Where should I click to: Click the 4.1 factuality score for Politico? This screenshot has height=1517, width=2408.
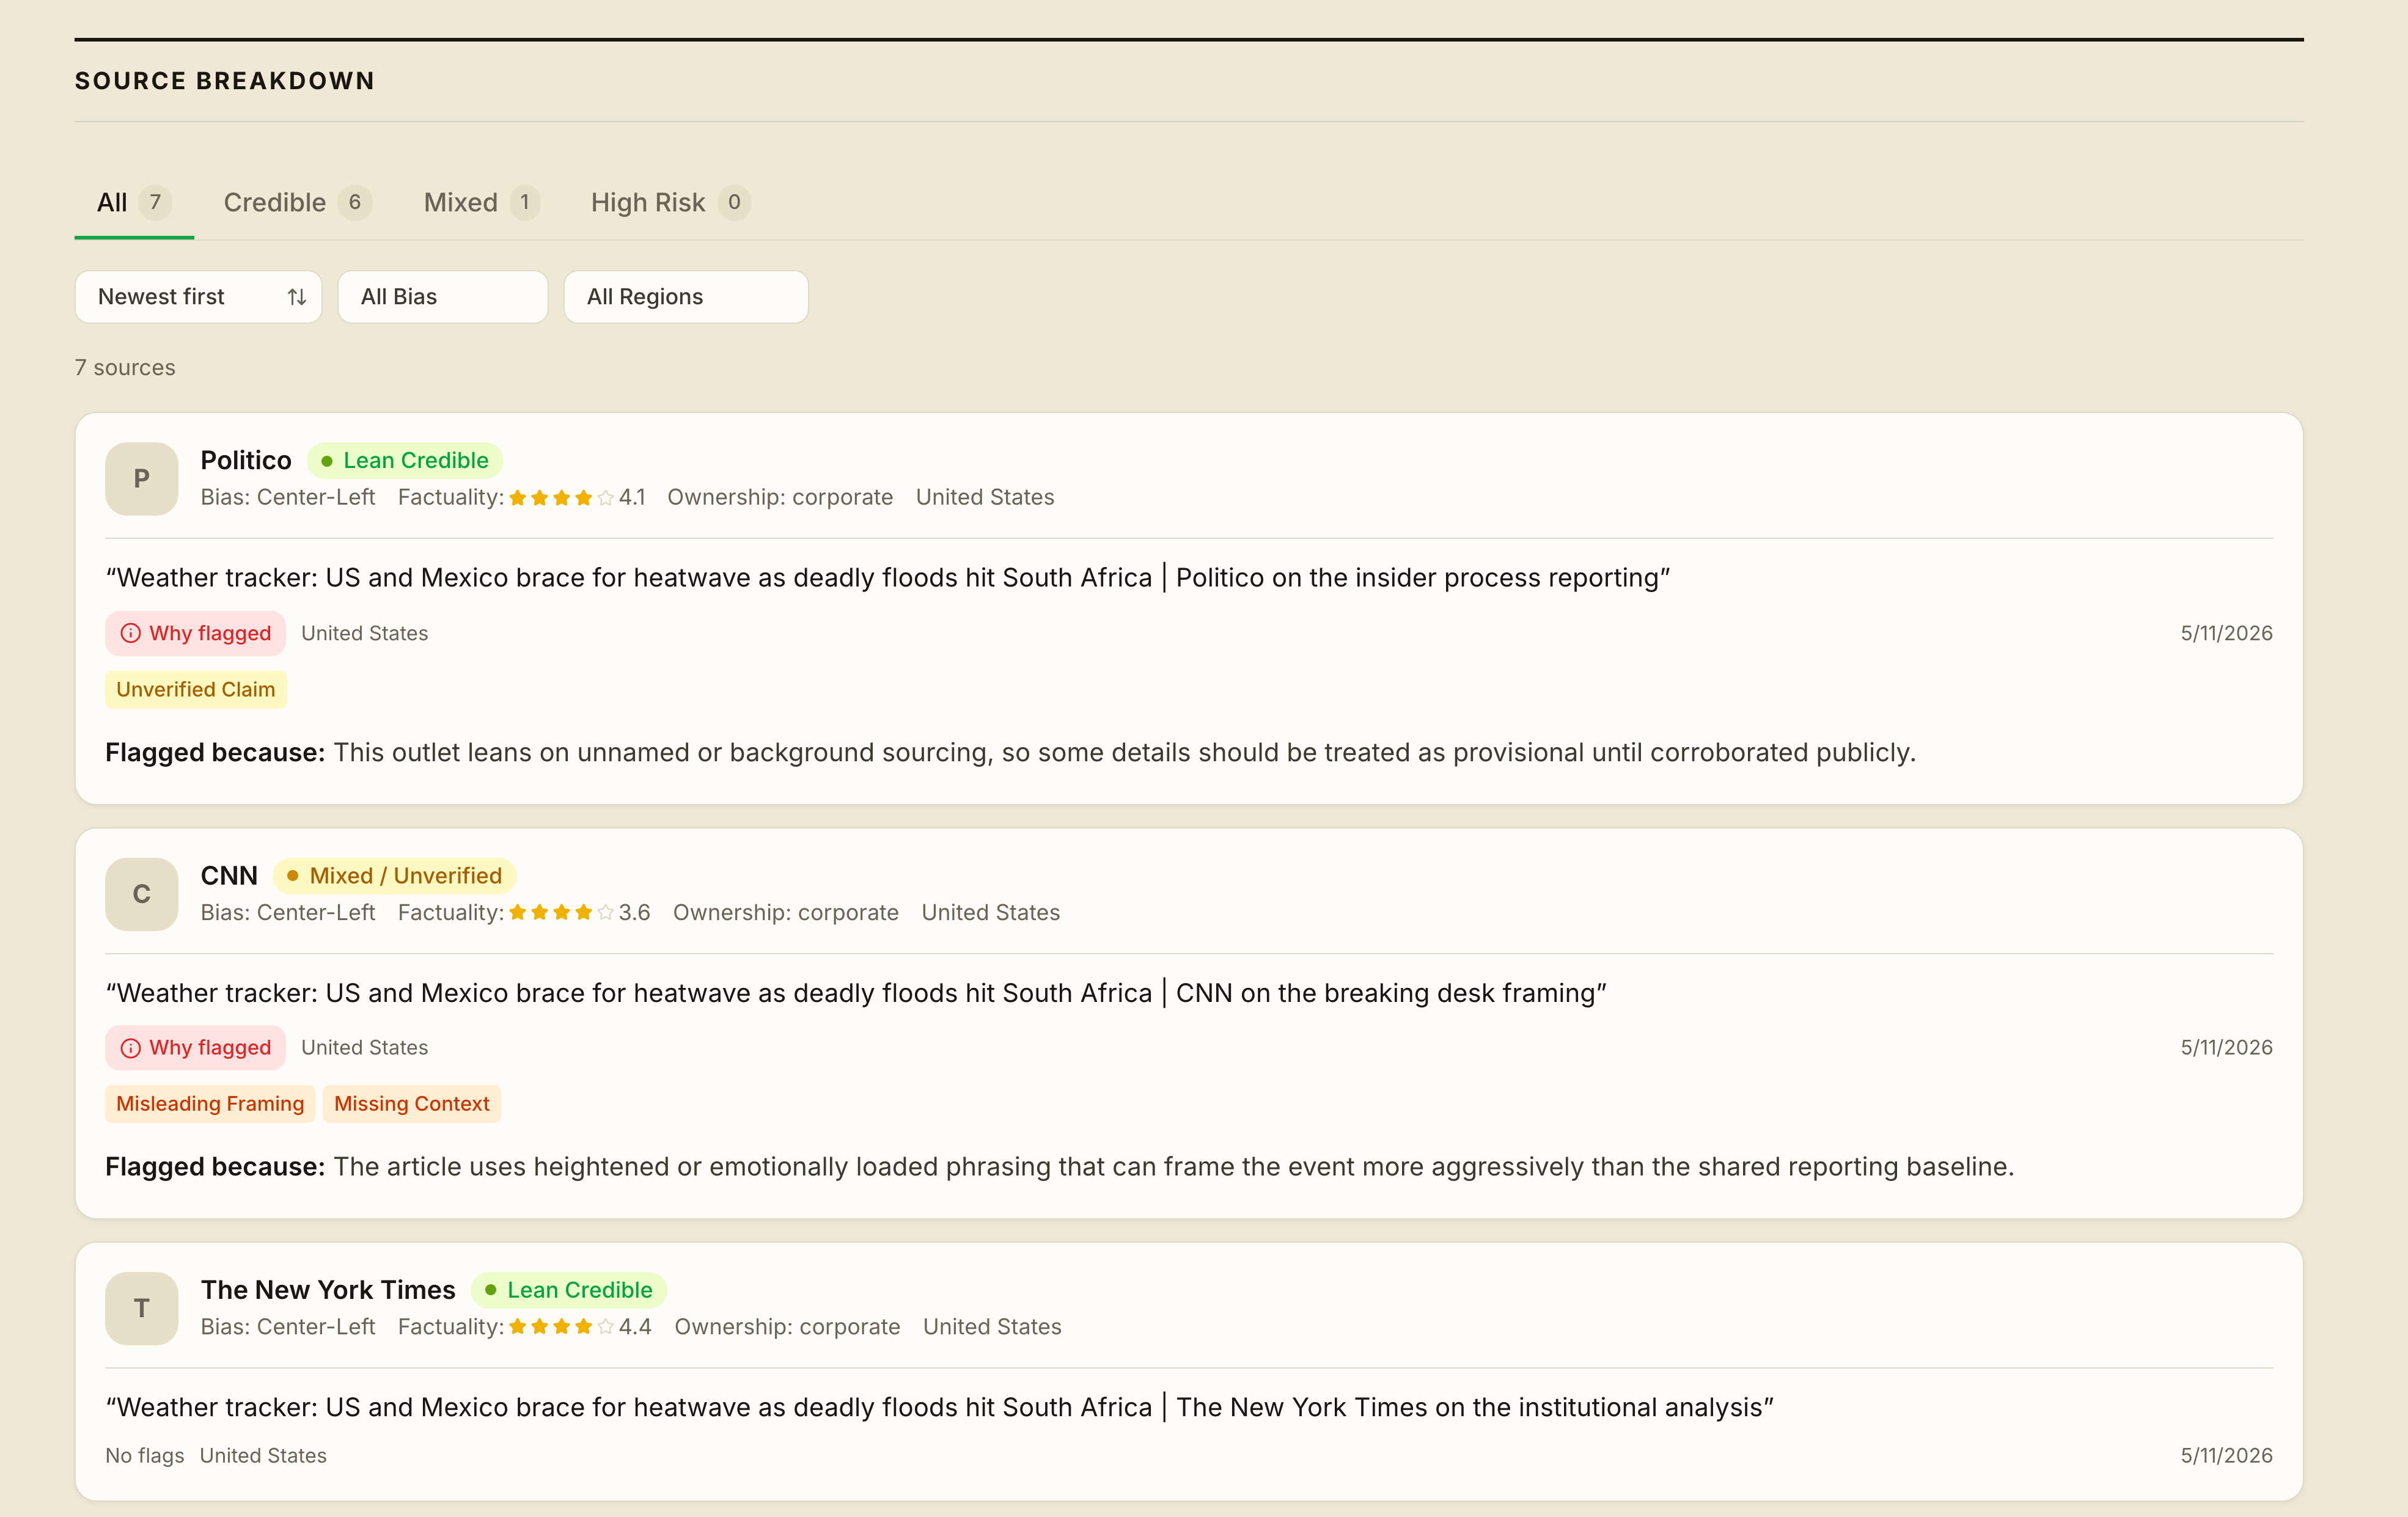(x=632, y=498)
